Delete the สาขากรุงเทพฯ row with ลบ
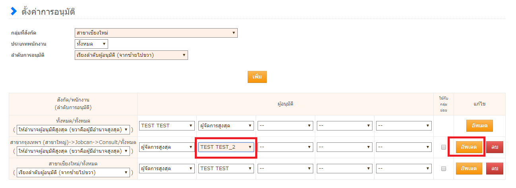516x188 pixels. pos(495,147)
